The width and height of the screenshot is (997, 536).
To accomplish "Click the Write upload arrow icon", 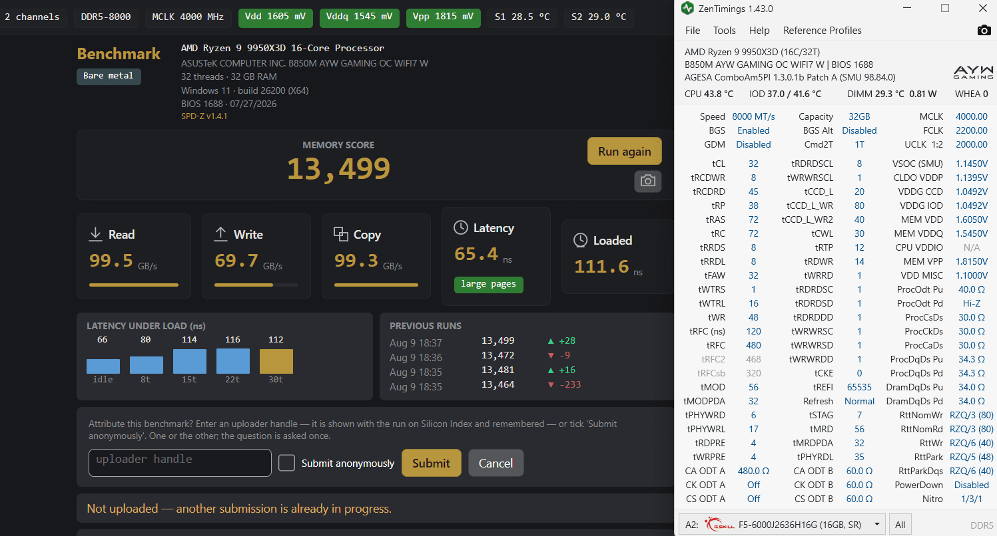I will coord(220,234).
